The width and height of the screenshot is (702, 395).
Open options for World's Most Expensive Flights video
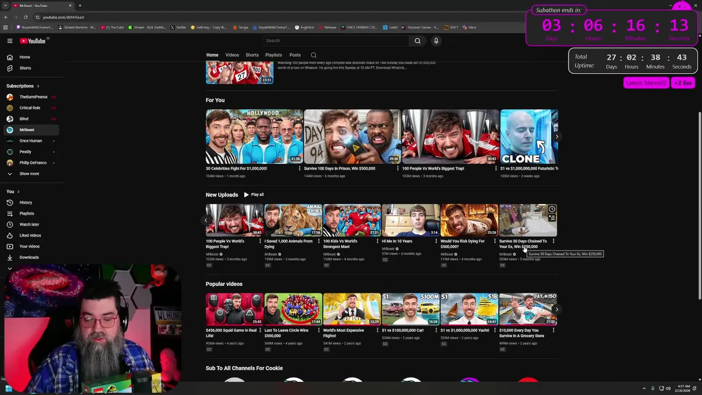tap(377, 330)
